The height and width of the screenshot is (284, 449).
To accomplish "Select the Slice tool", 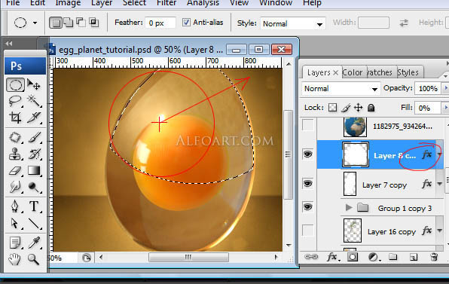I will tap(34, 118).
